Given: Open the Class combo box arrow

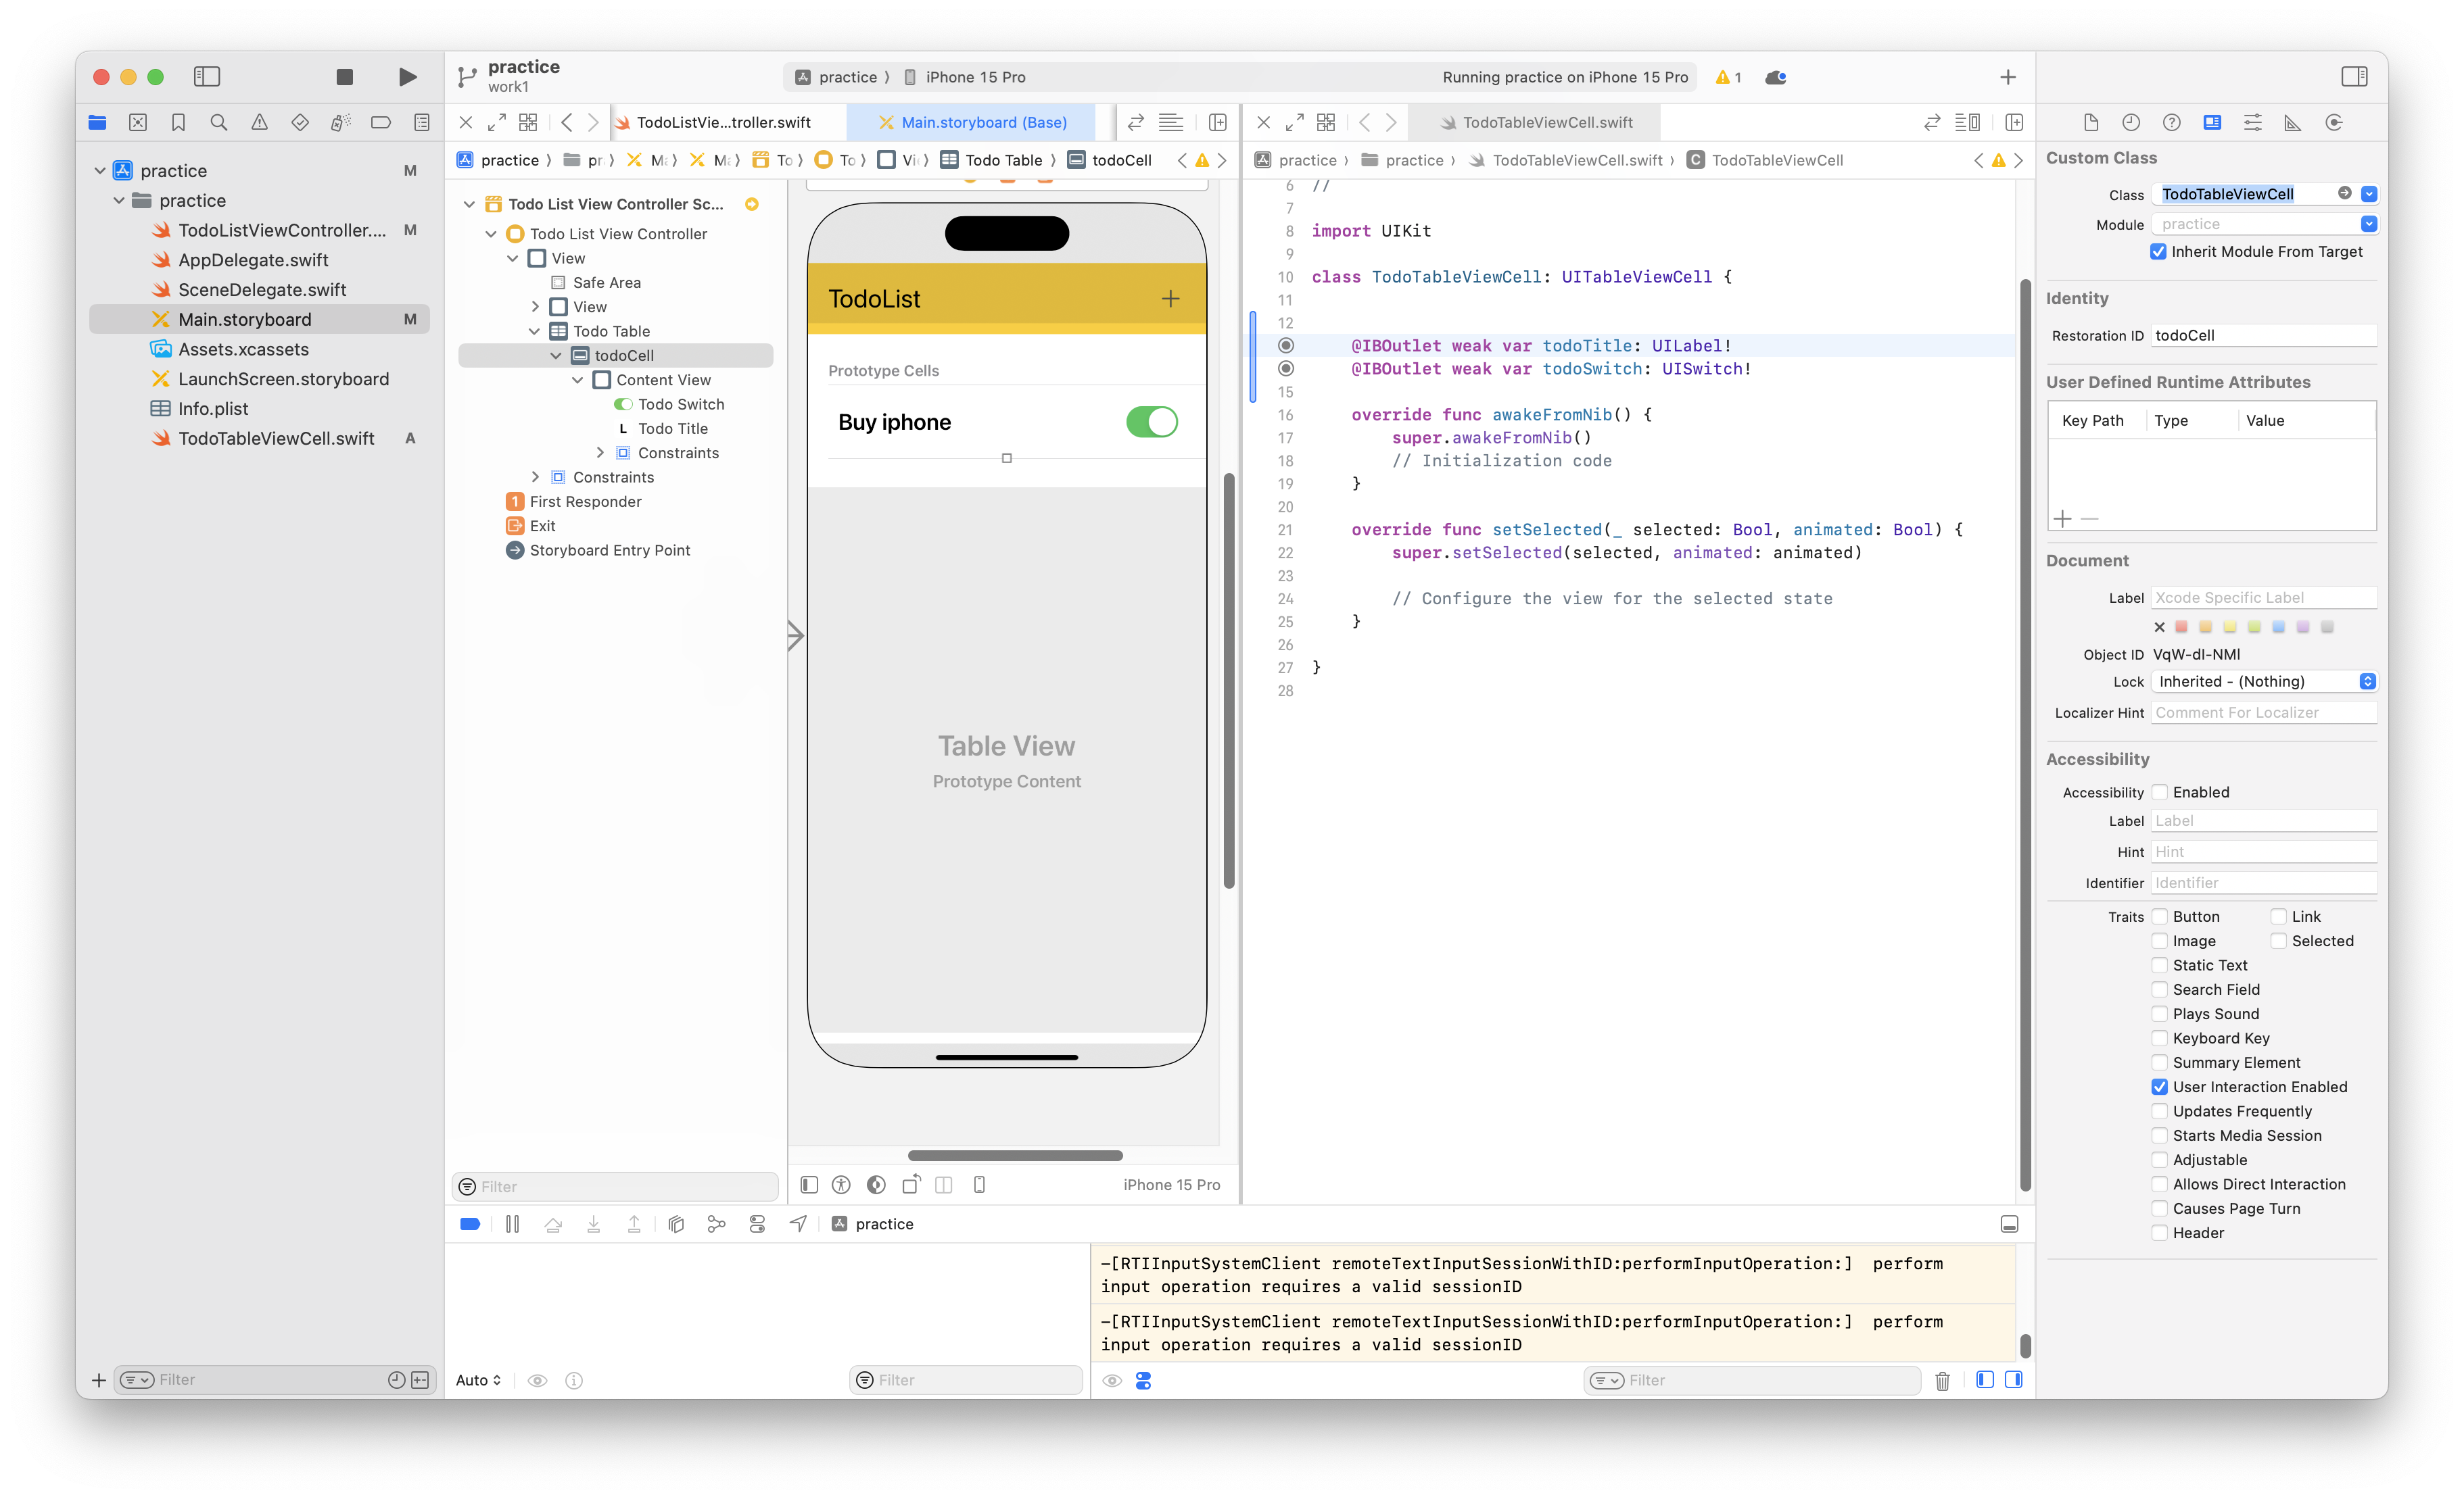Looking at the screenshot, I should [x=2369, y=194].
